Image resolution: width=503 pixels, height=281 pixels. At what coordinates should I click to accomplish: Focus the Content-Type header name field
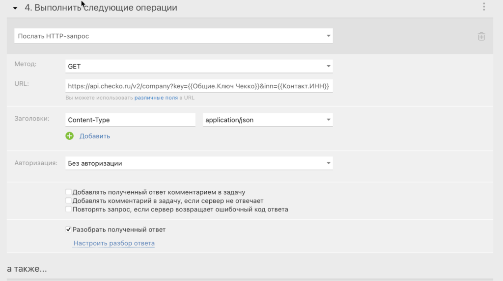(x=130, y=120)
